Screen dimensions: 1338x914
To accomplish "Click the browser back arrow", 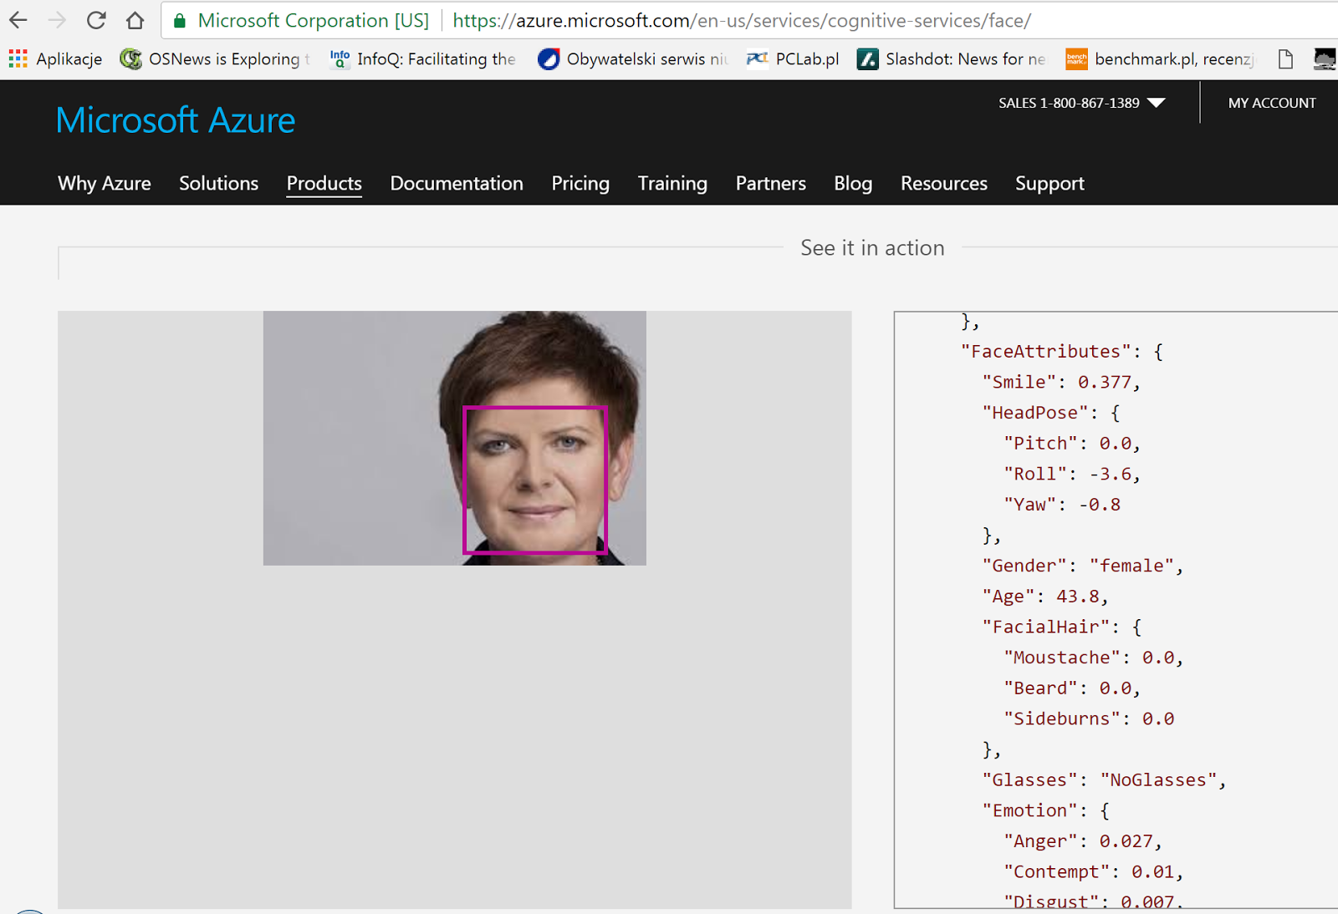I will (17, 20).
